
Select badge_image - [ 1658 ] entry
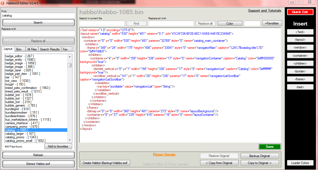point(20,63)
